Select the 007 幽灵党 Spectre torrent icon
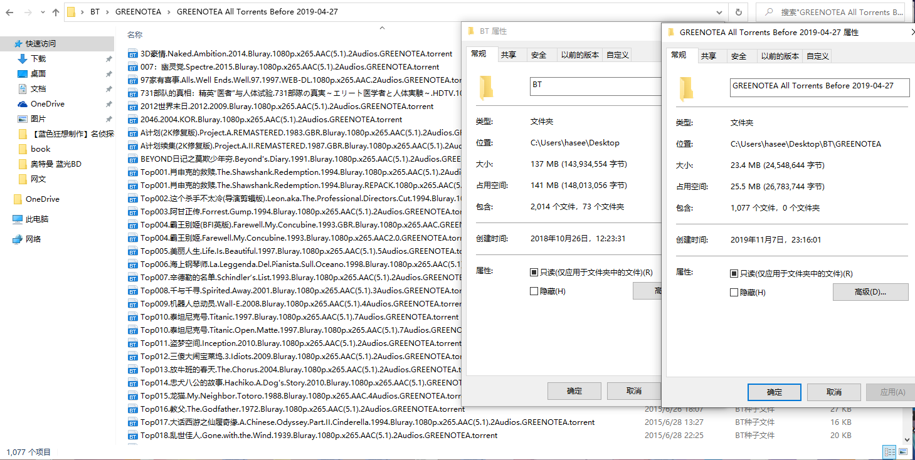915x460 pixels. 132,67
